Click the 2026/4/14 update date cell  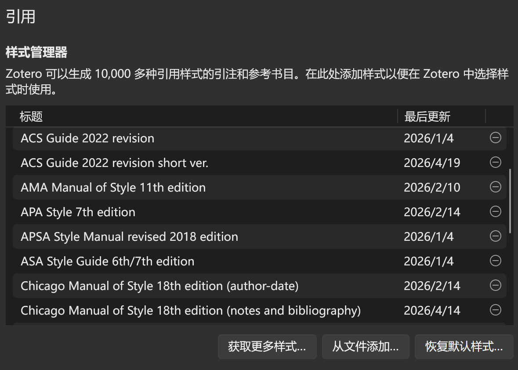point(432,311)
